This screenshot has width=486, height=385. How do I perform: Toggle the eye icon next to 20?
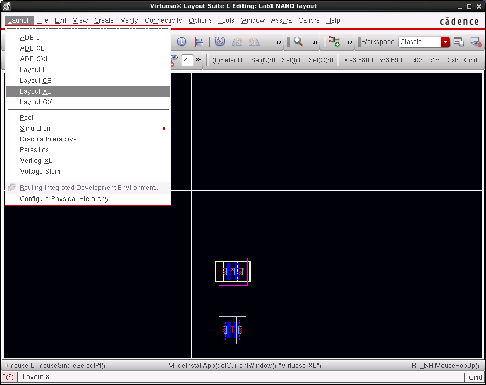tap(174, 60)
